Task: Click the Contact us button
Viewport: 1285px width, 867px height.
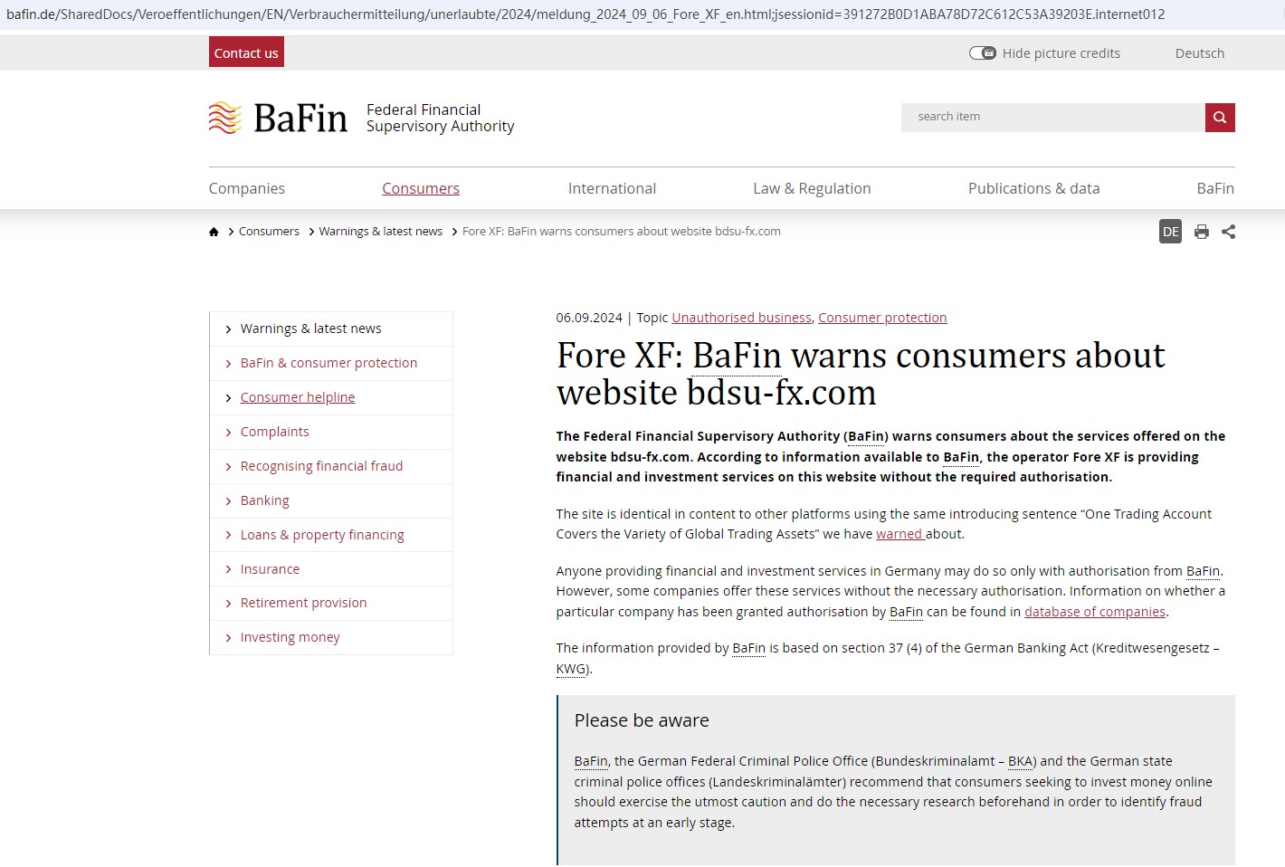Action: pos(246,52)
